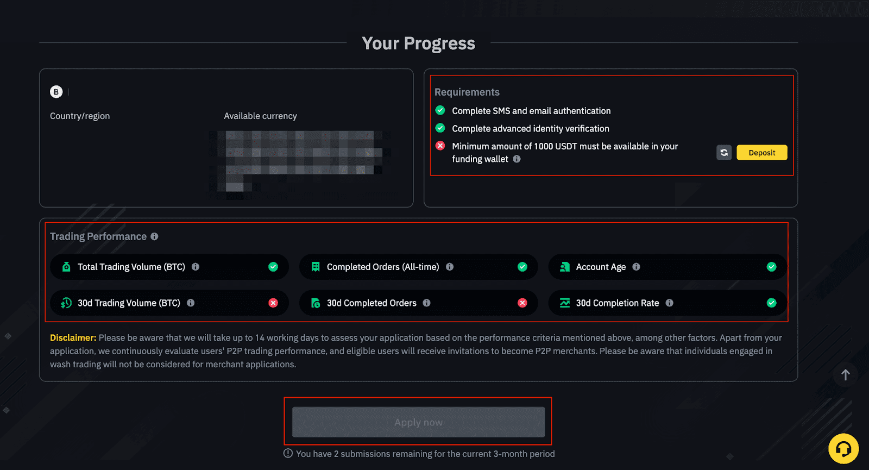The height and width of the screenshot is (470, 869).
Task: Click the scroll-to-top arrow icon
Action: pos(845,375)
